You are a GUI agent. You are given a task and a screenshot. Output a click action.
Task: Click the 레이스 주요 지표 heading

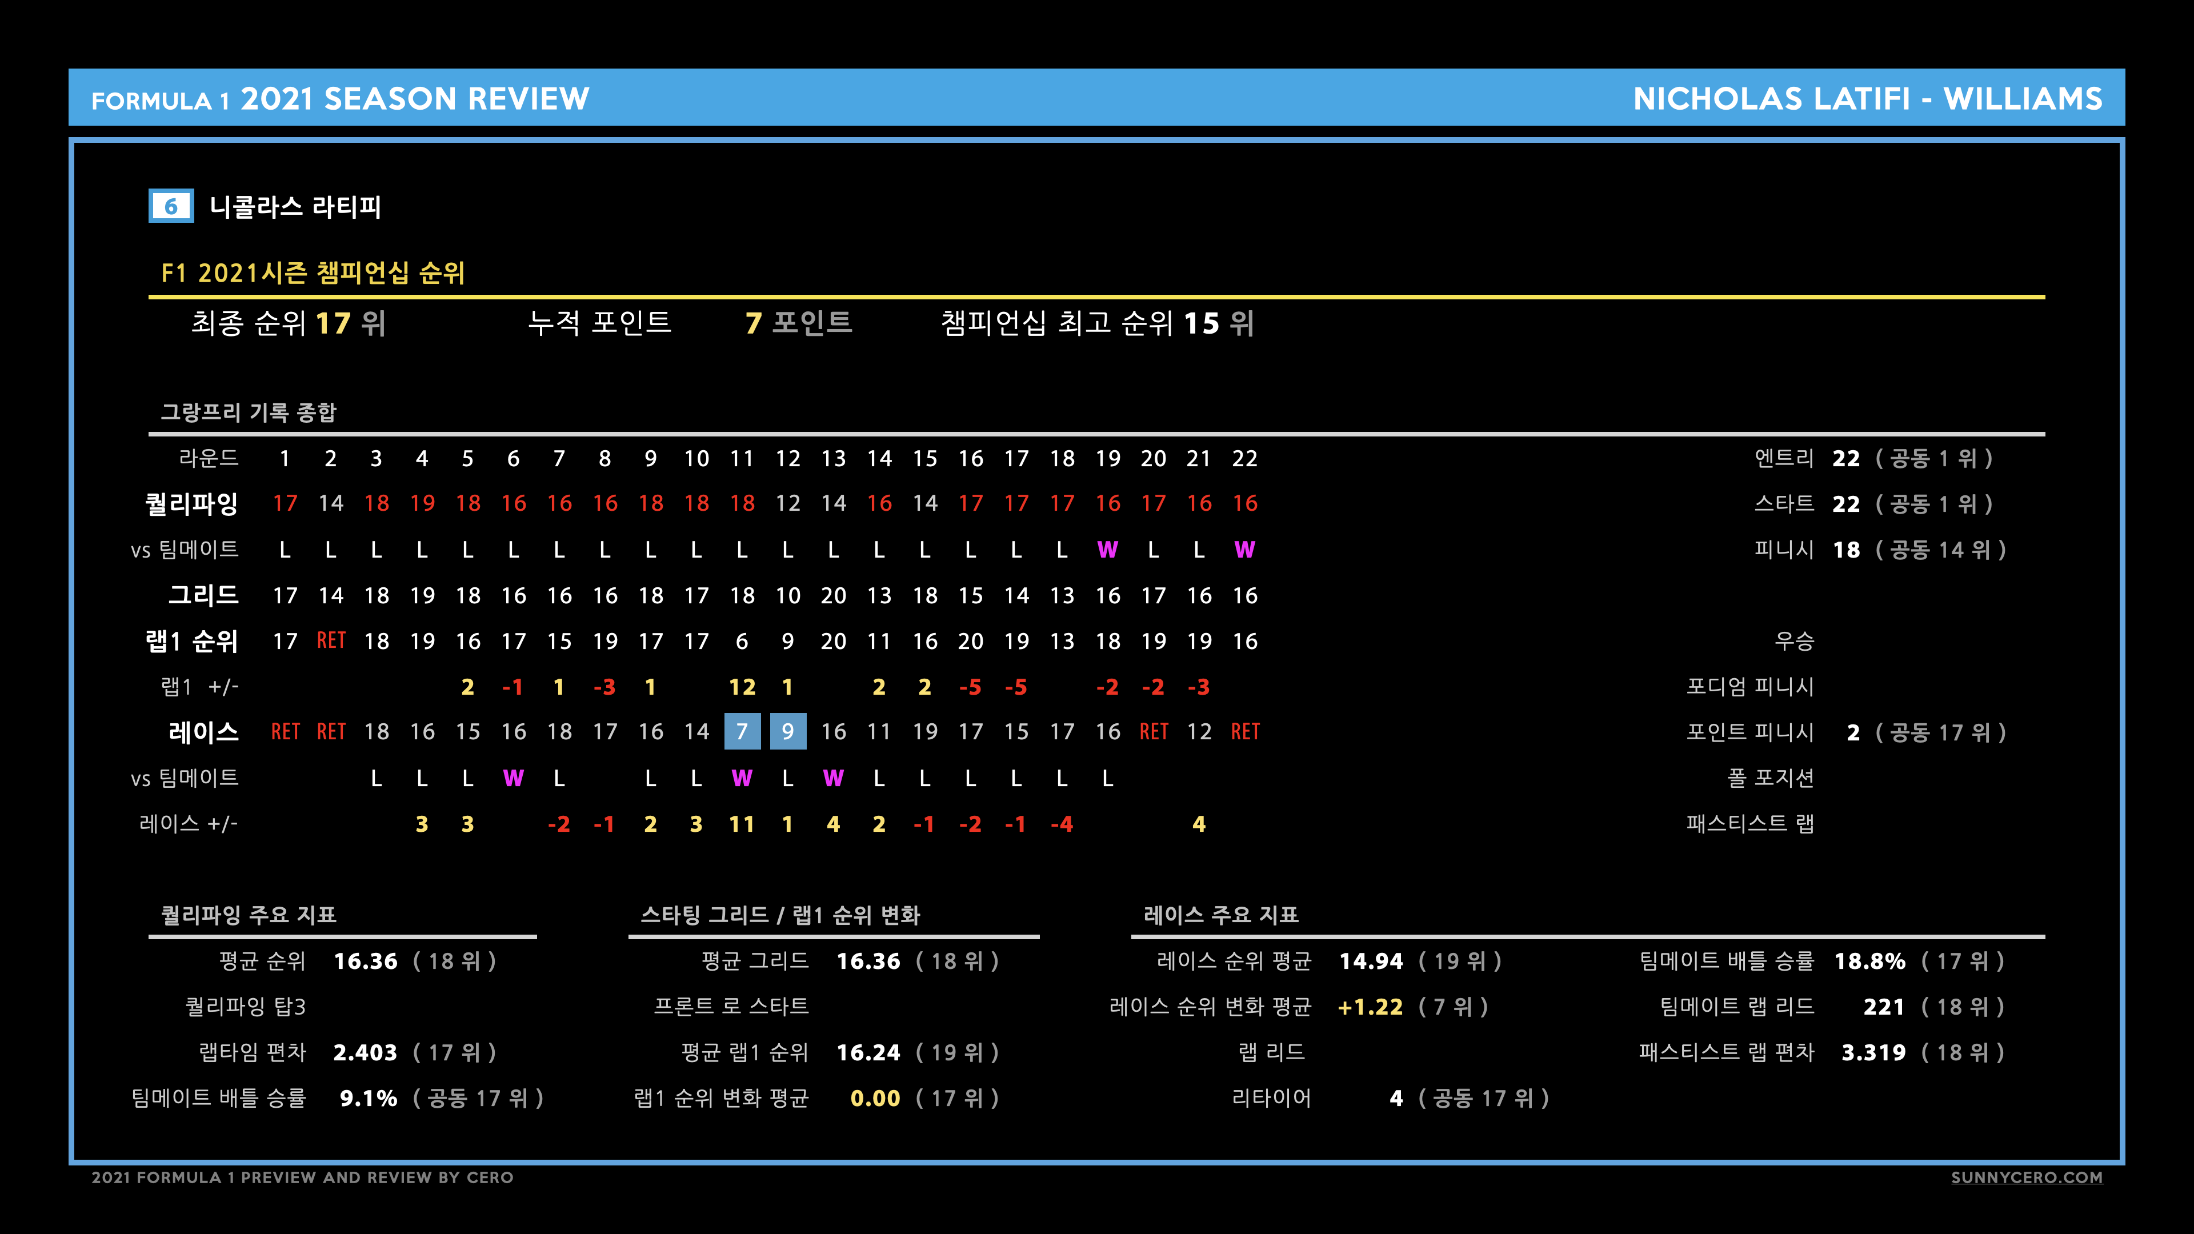[x=1222, y=915]
